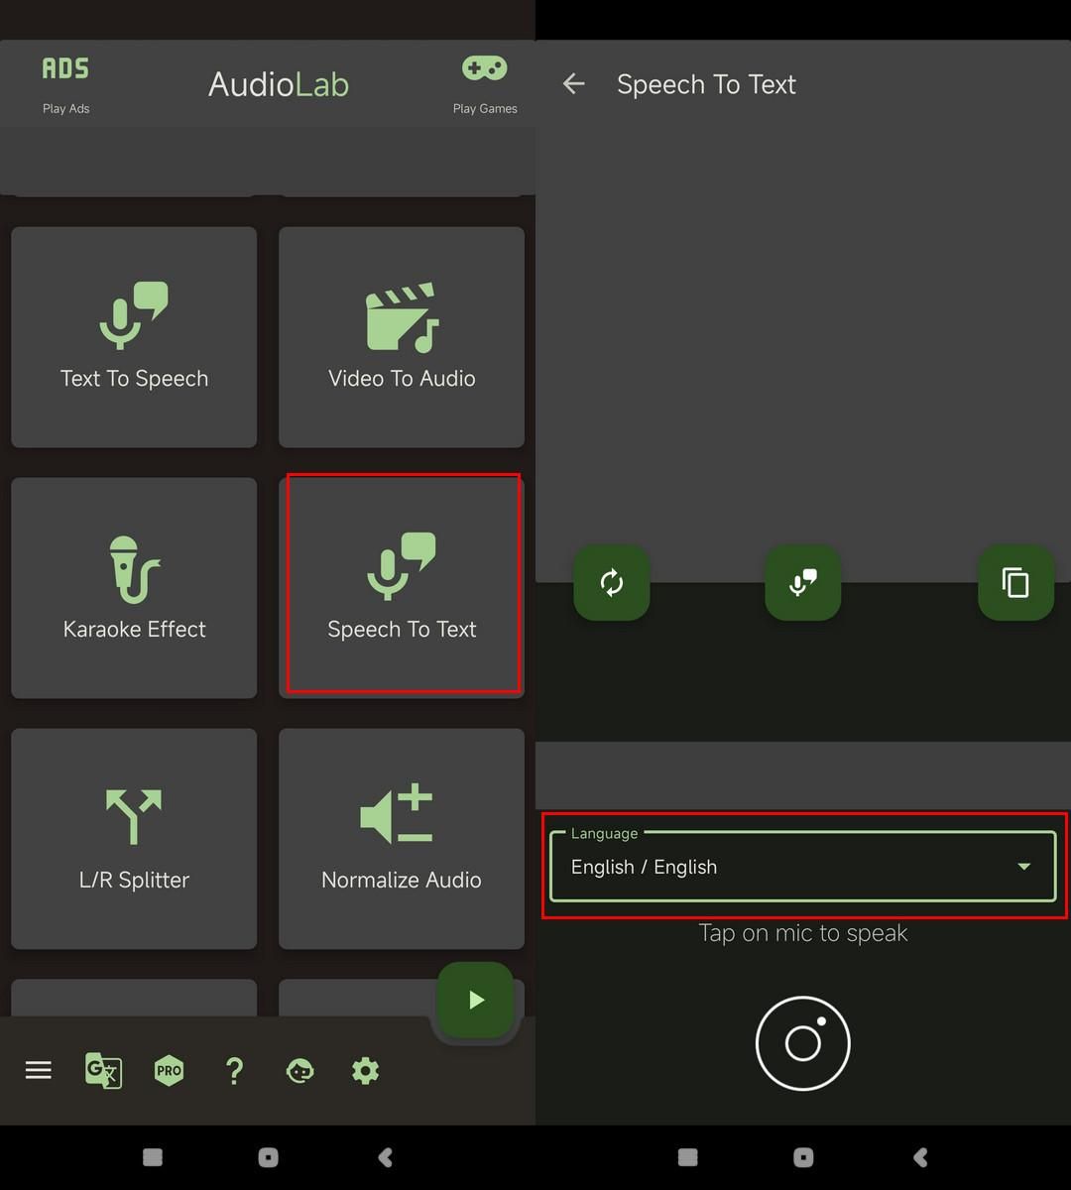Go back from Speech To Text
The image size is (1071, 1190).
click(573, 84)
